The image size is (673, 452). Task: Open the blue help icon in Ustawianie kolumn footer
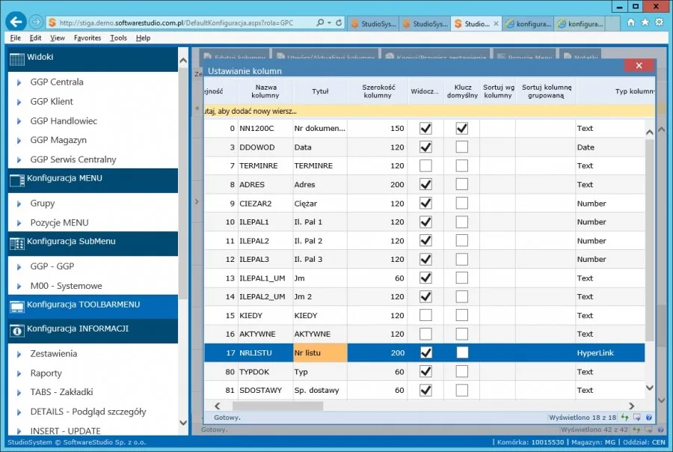point(649,417)
